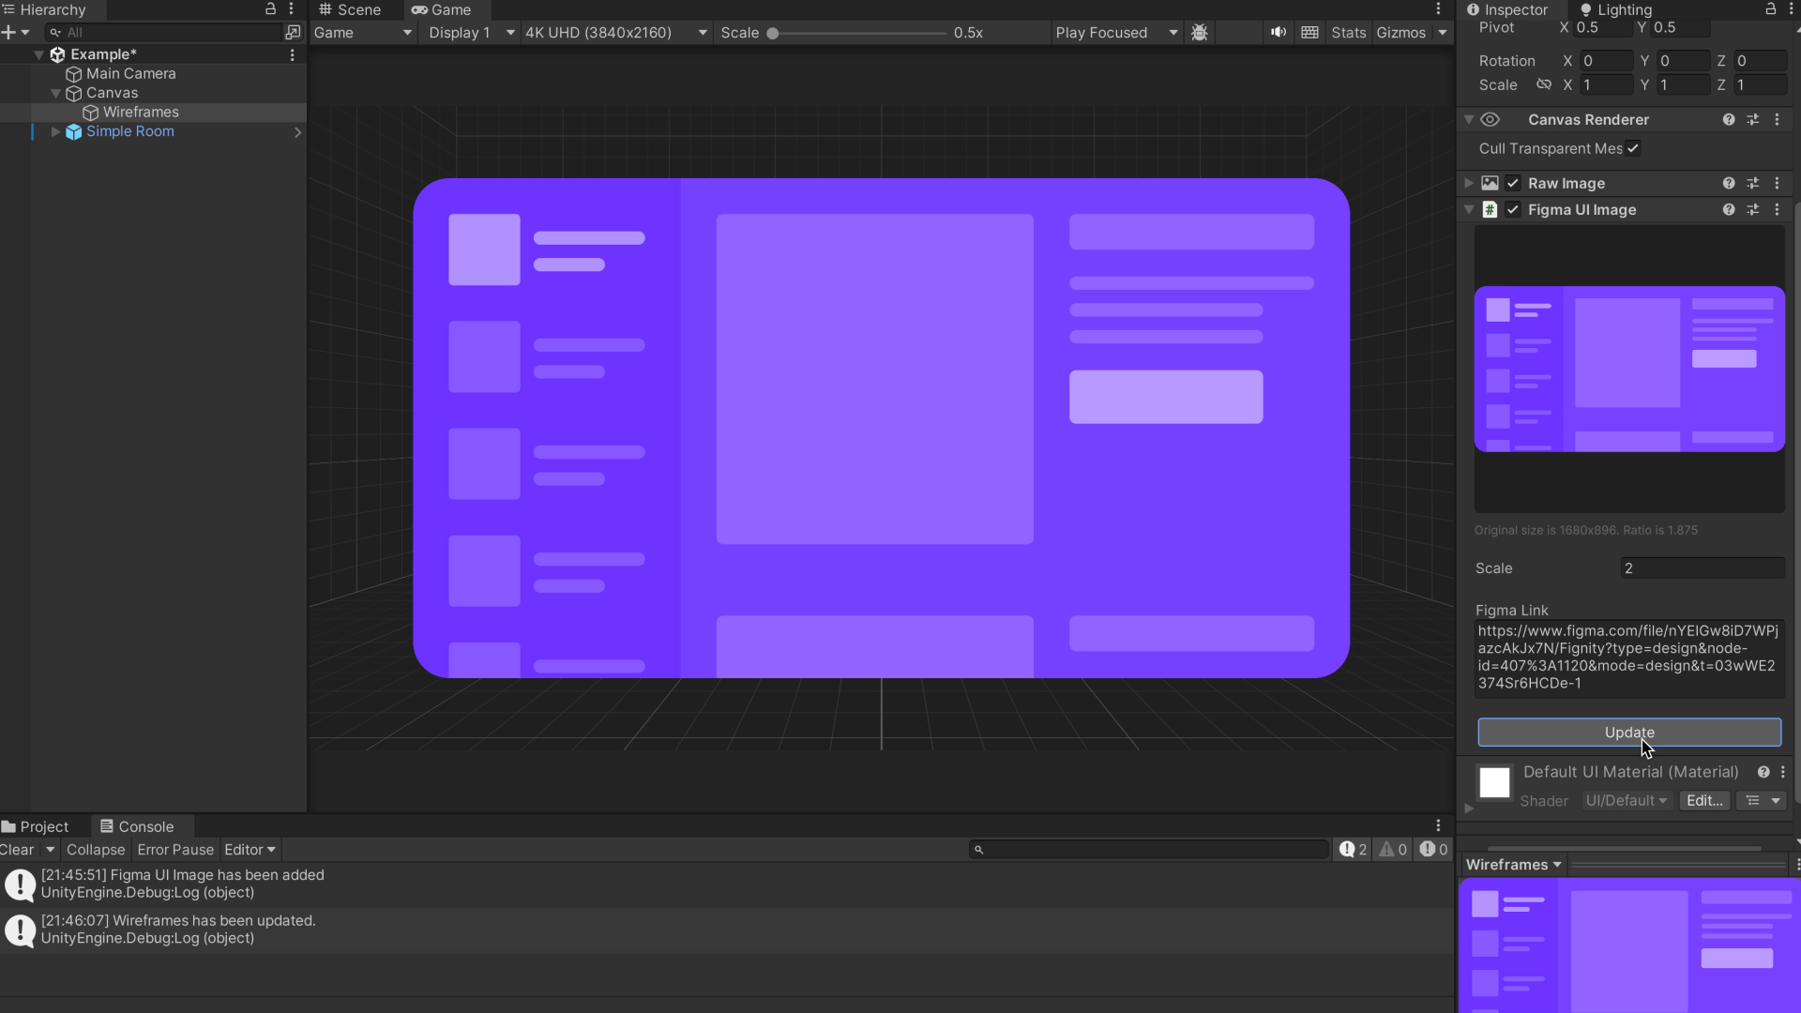The width and height of the screenshot is (1801, 1013).
Task: Mute audio in the Game view
Action: point(1278,32)
